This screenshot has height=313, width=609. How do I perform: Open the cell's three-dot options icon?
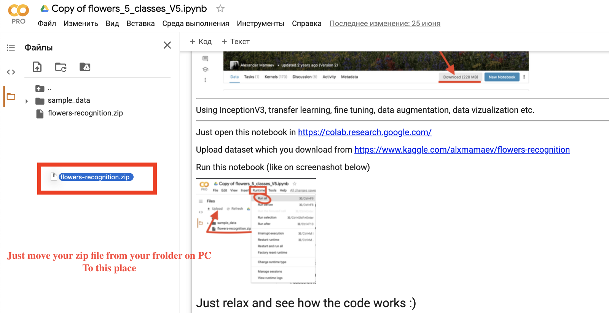point(205,80)
